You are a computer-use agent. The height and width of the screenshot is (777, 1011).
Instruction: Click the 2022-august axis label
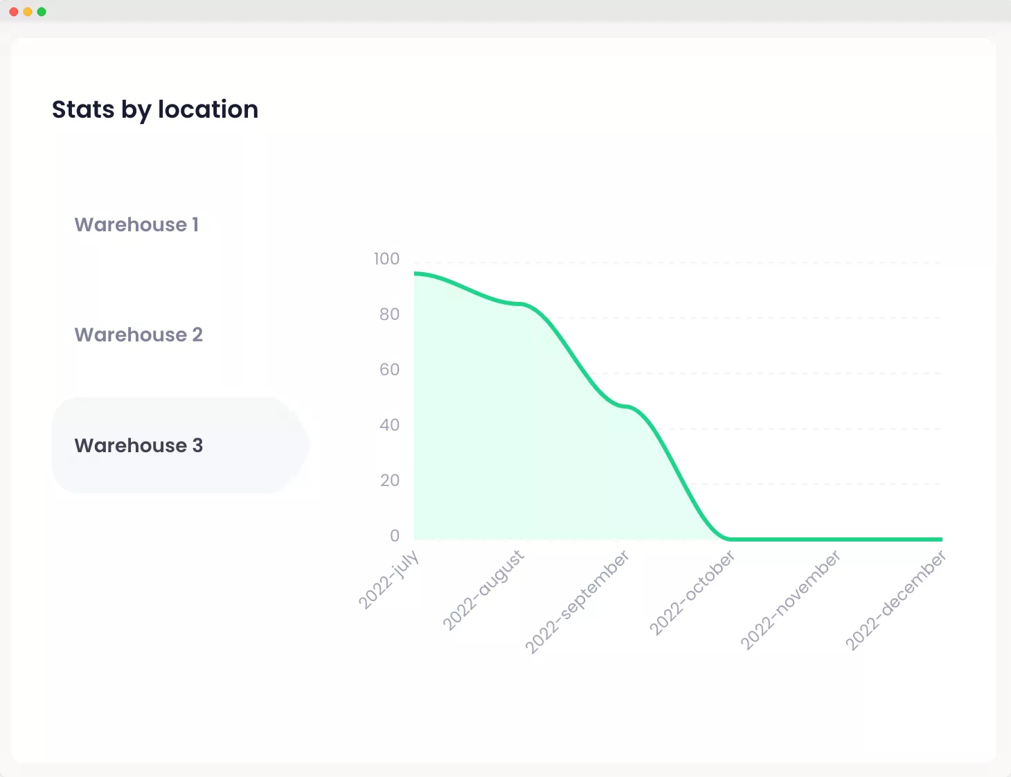pos(484,590)
